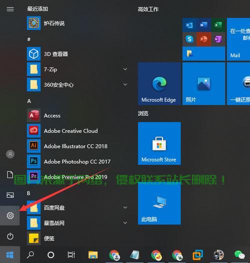The width and height of the screenshot is (250, 263).
Task: Expand the 百度网盘 folder chevron
Action: [125, 207]
